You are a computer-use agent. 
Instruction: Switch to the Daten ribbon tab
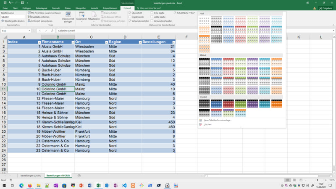point(68,8)
